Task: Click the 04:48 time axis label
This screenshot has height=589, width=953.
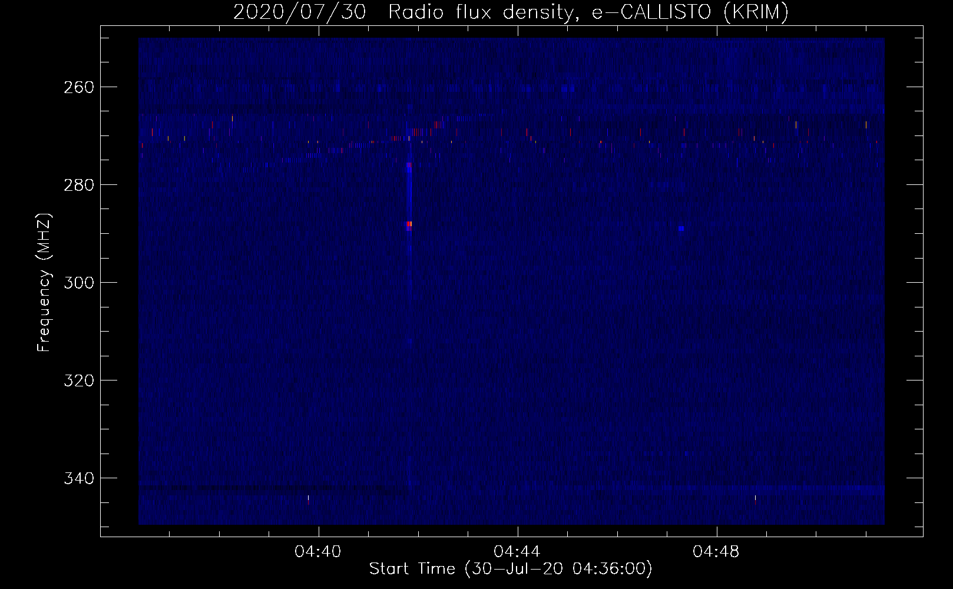Action: tap(716, 552)
